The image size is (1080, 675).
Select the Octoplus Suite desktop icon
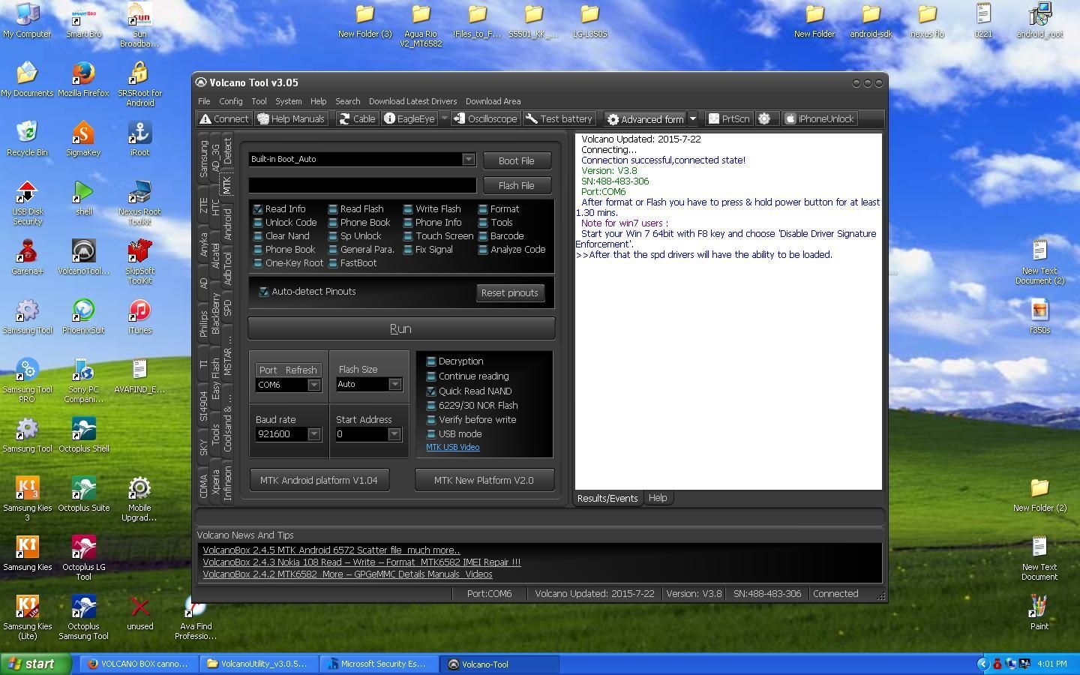(83, 494)
